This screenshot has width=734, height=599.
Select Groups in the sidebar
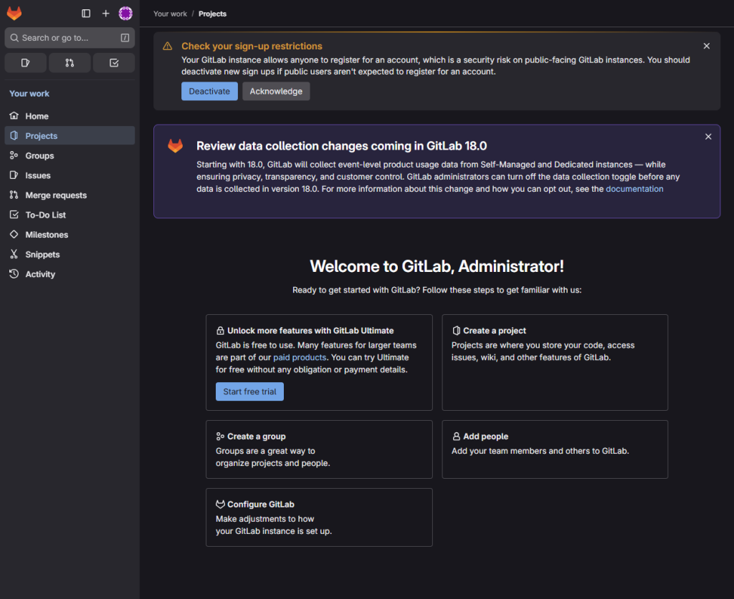39,155
